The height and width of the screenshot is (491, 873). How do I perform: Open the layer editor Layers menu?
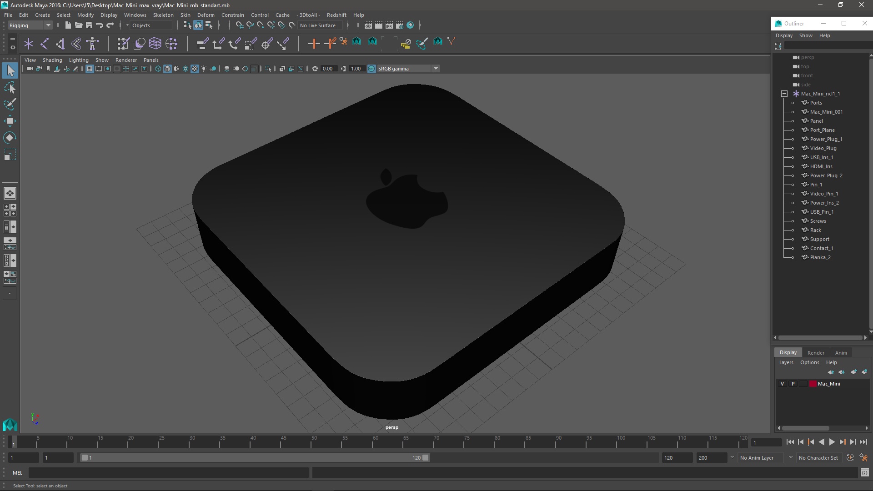[x=786, y=362]
